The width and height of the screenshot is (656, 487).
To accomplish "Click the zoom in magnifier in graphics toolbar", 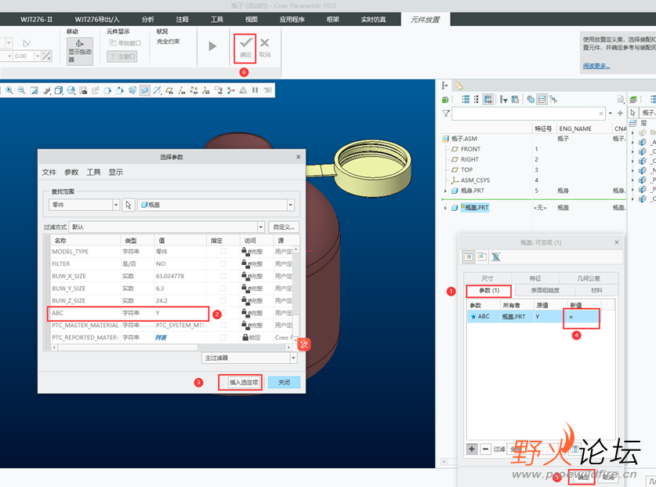I will tap(9, 90).
